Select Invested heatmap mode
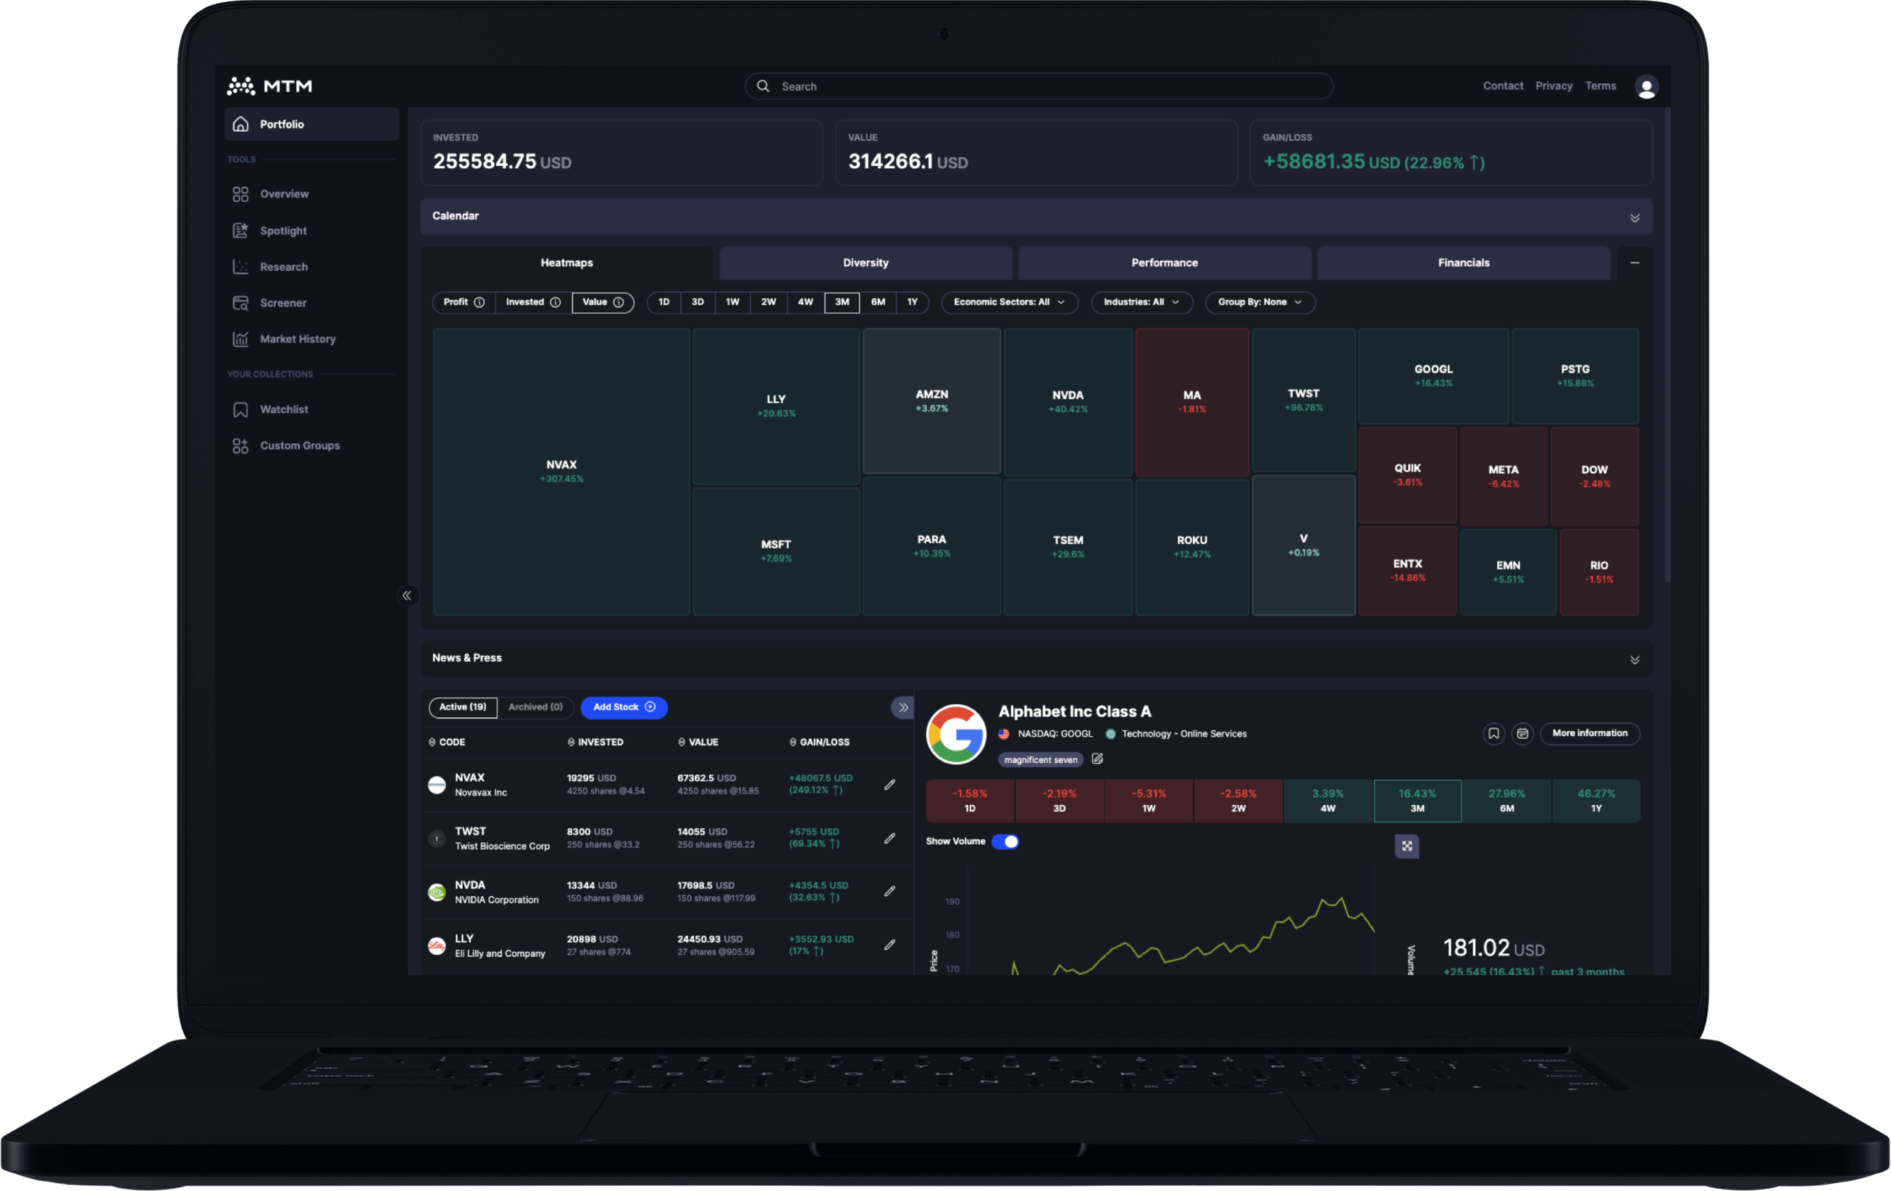The height and width of the screenshot is (1191, 1891). point(533,303)
